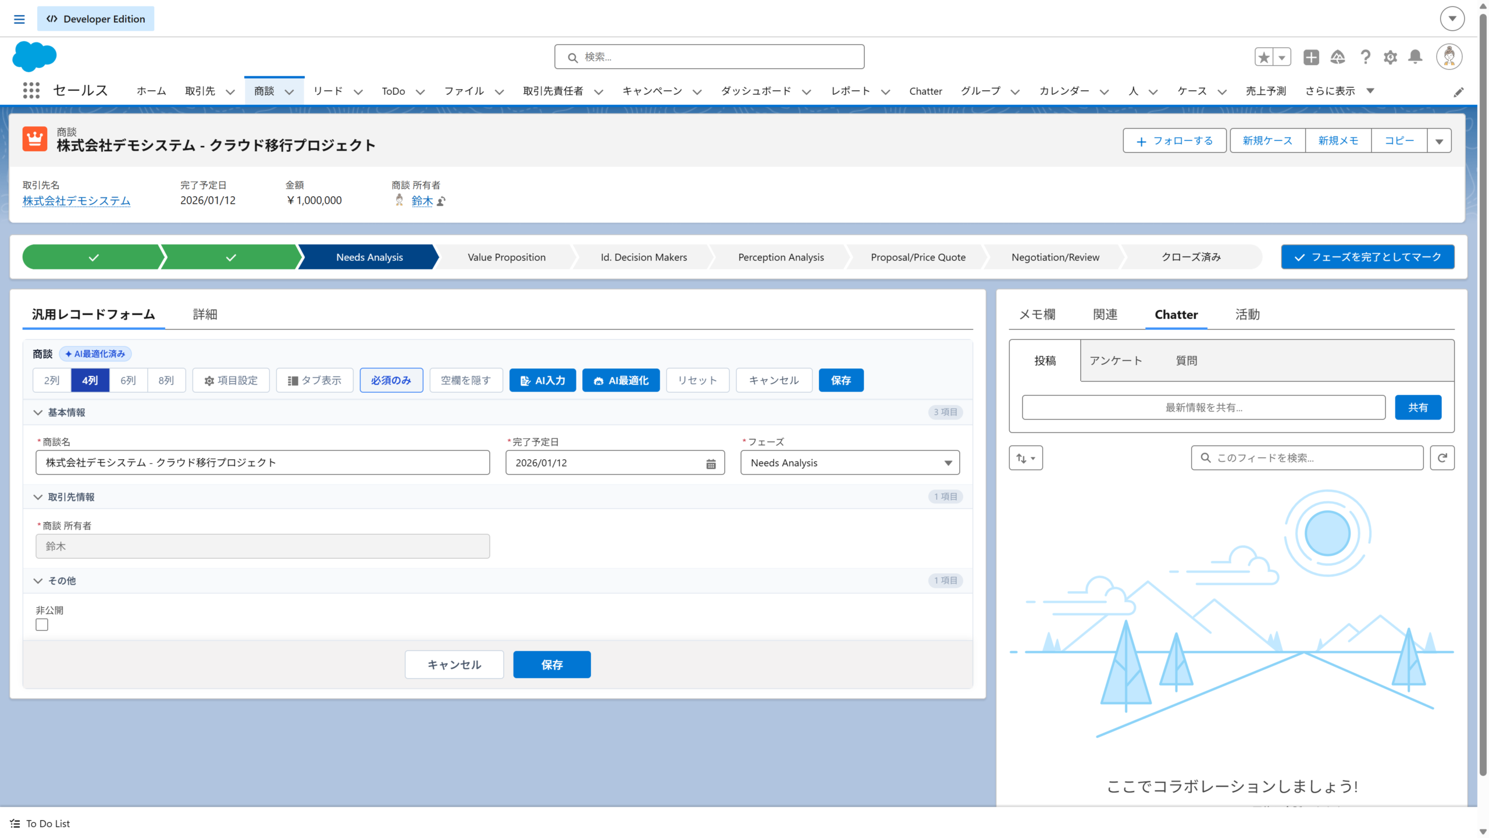Click the favorites star icon

pyautogui.click(x=1264, y=57)
